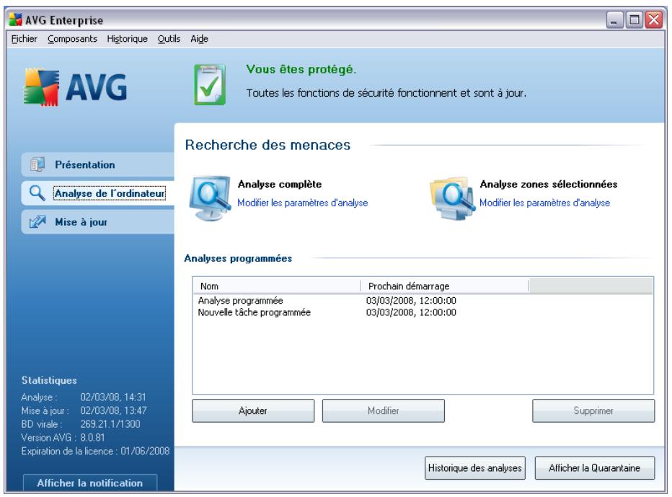
Task: Close the AVG Enterprise window
Action: (654, 19)
